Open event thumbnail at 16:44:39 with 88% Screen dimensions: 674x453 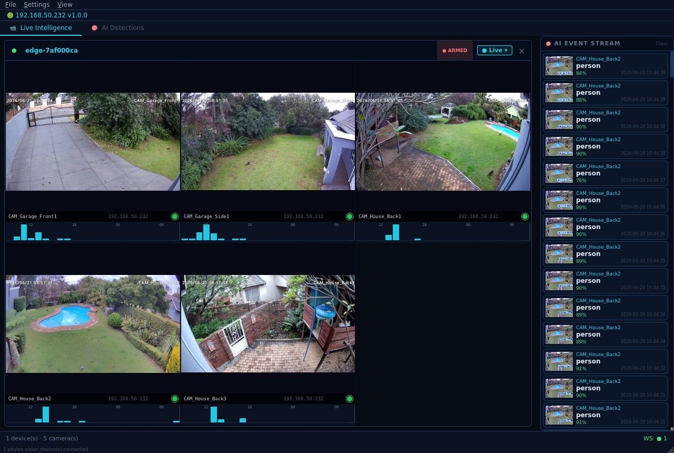click(559, 93)
